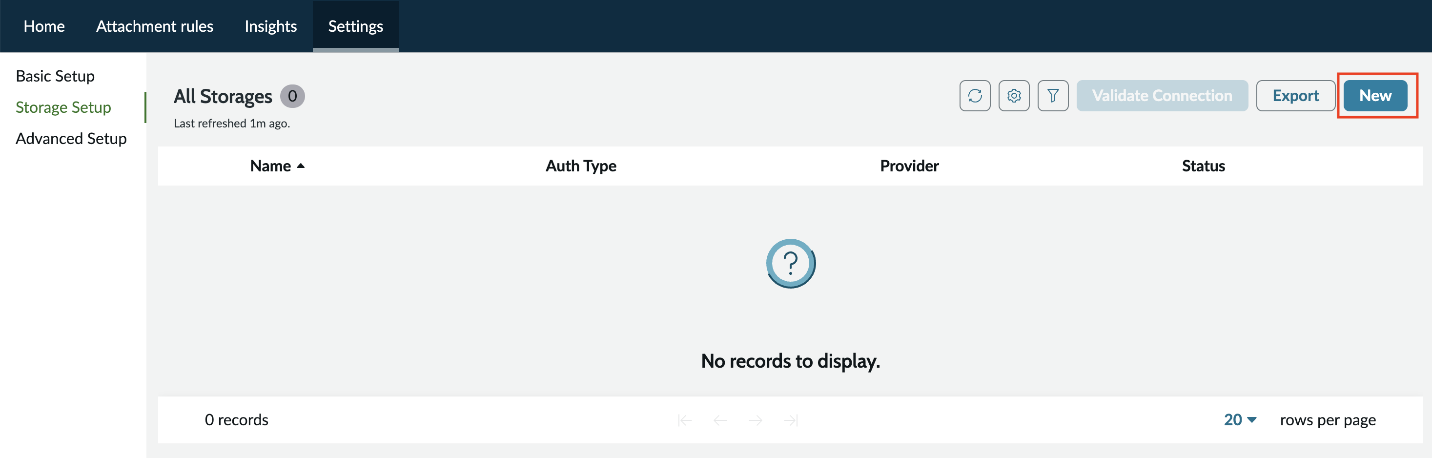The height and width of the screenshot is (458, 1432).
Task: Click the All Storages count badge
Action: [292, 96]
